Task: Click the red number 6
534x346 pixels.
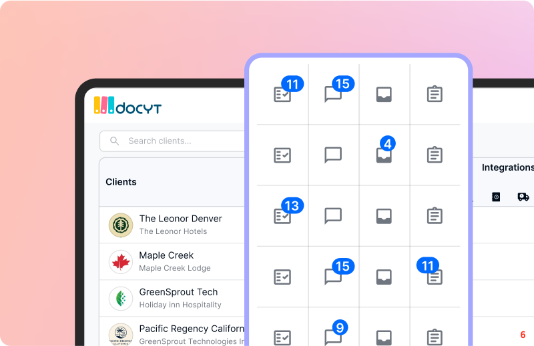Action: point(523,335)
